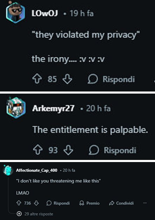Upvote LOwOJ's comment with 85 points
Image resolution: width=155 pixels, height=220 pixels.
37,79
